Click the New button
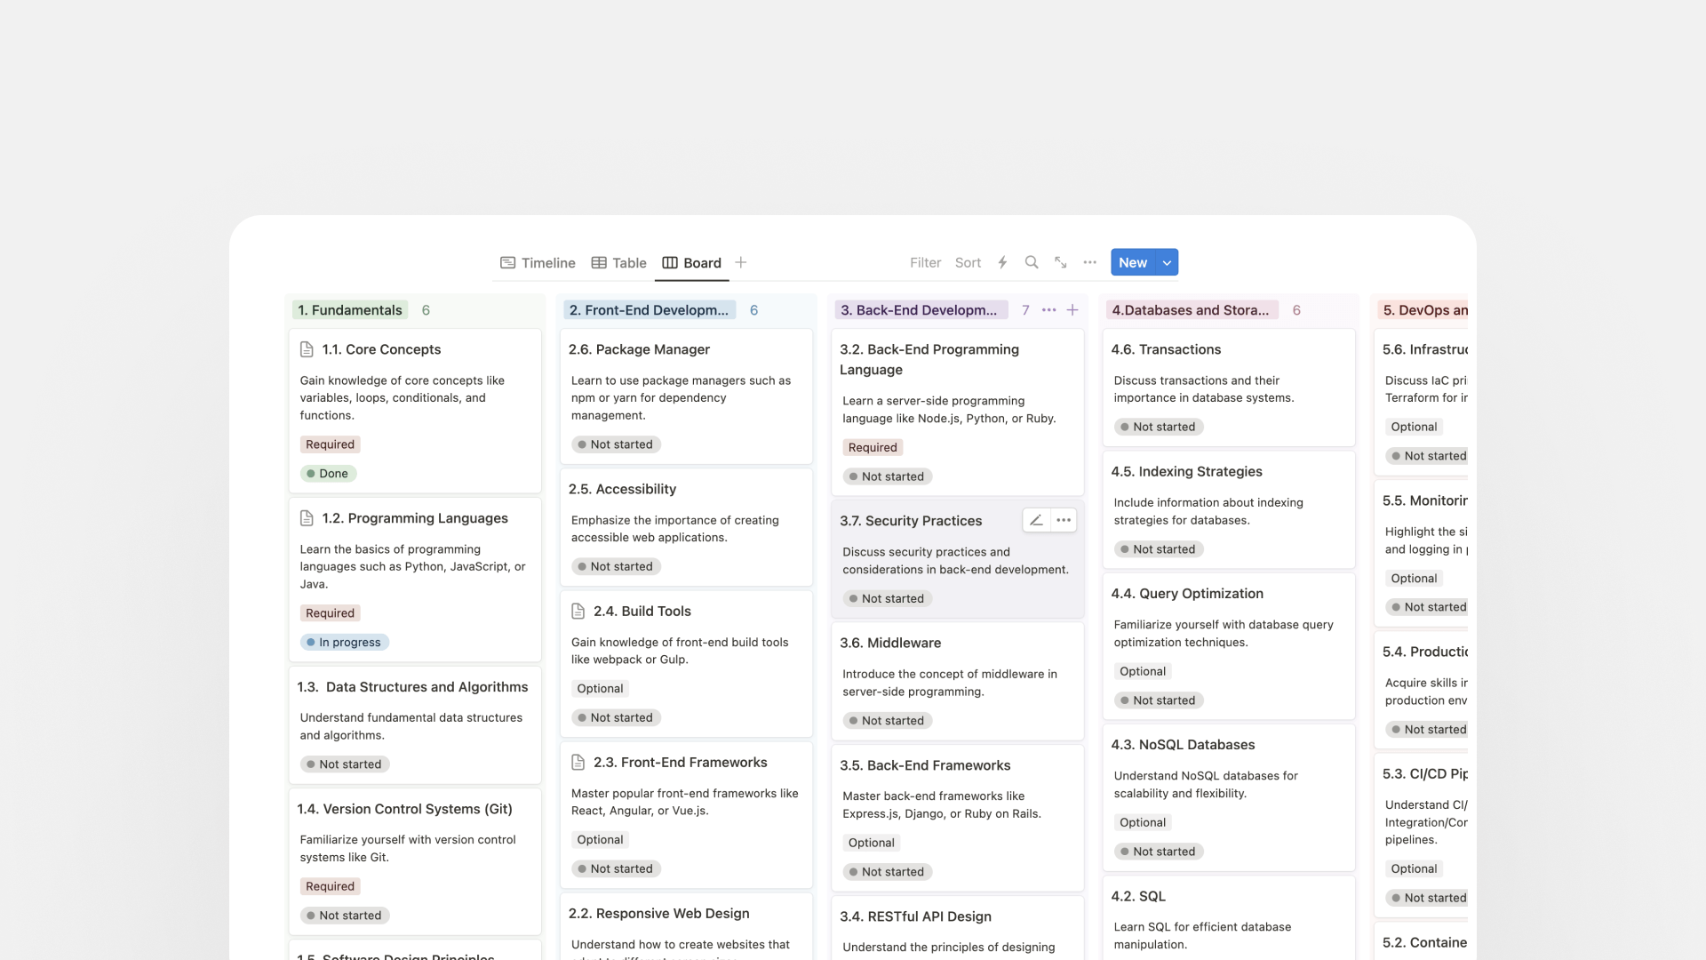 pyautogui.click(x=1133, y=262)
